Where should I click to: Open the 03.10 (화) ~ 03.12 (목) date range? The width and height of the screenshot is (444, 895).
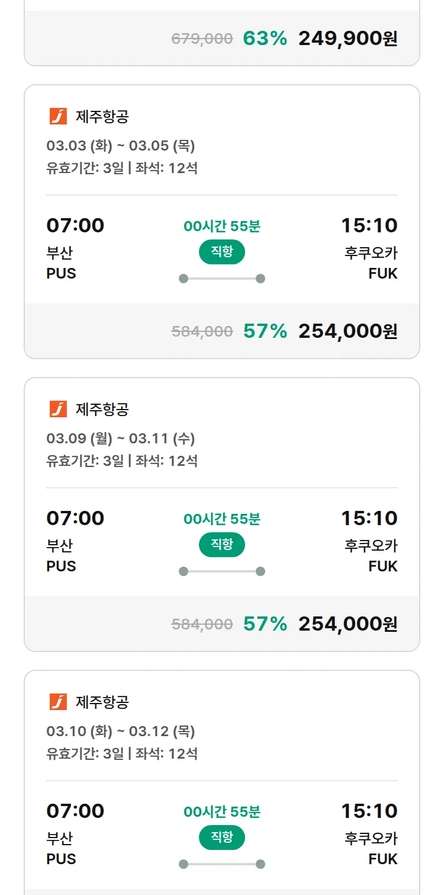tap(121, 731)
